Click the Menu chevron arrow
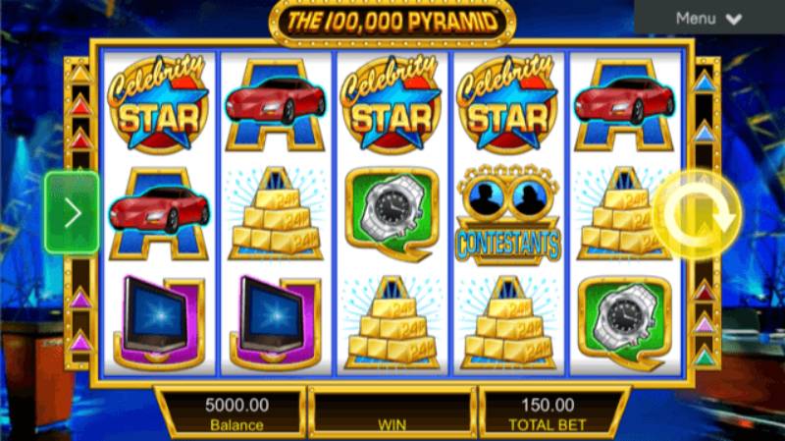785x441 pixels. (733, 20)
